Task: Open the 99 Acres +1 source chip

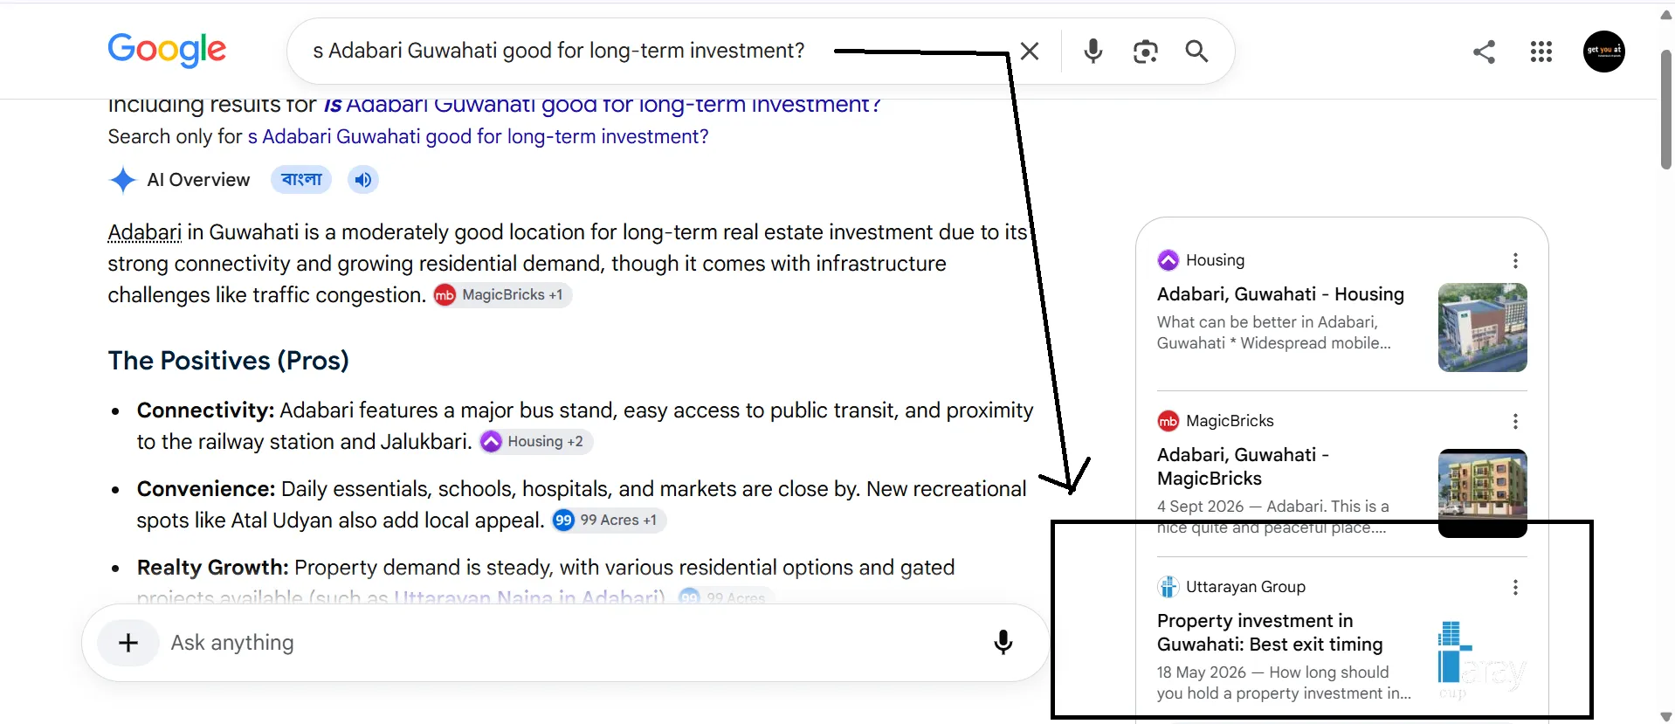Action: point(610,521)
